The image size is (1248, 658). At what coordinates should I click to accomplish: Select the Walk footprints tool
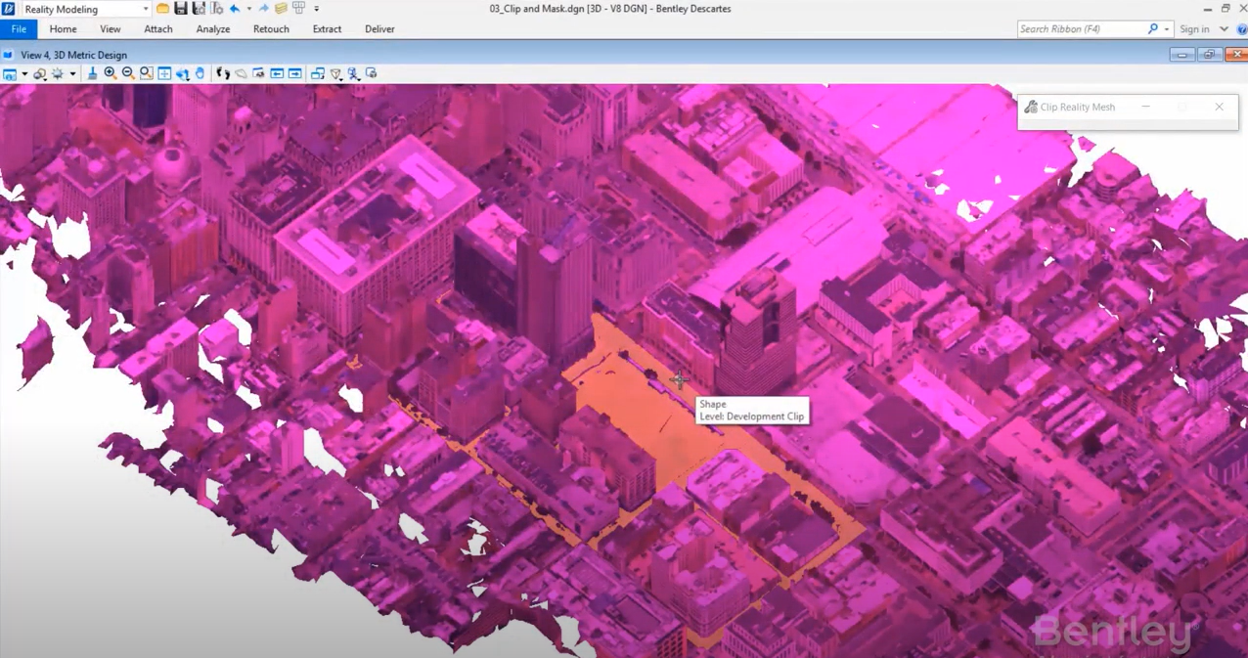click(x=223, y=73)
